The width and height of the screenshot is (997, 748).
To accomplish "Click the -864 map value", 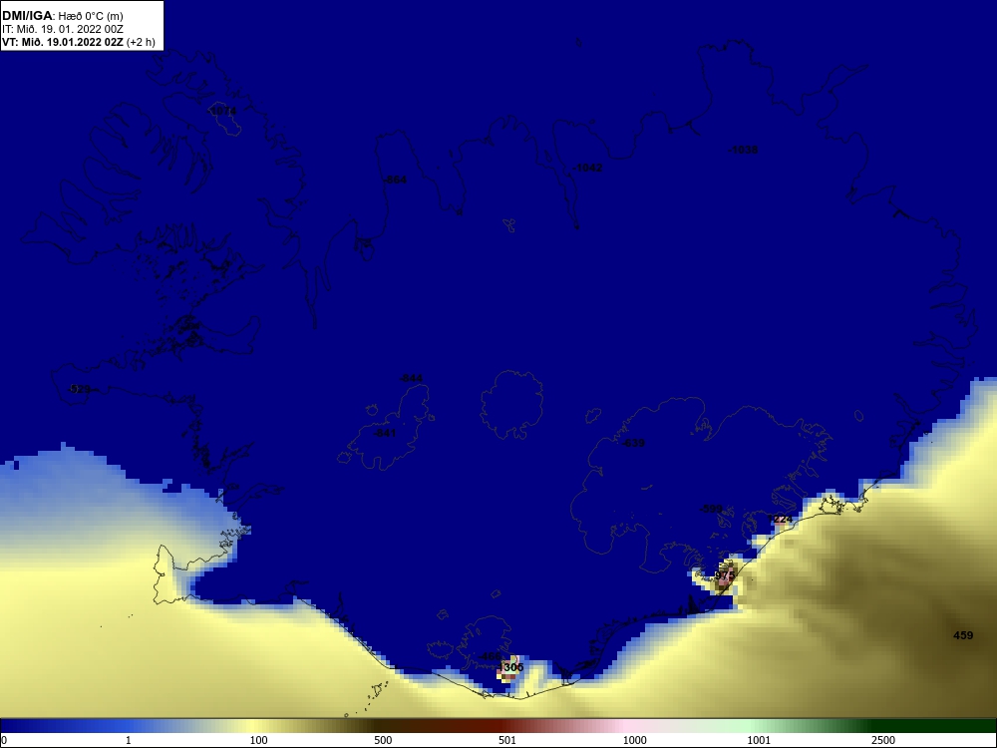I will 395,180.
